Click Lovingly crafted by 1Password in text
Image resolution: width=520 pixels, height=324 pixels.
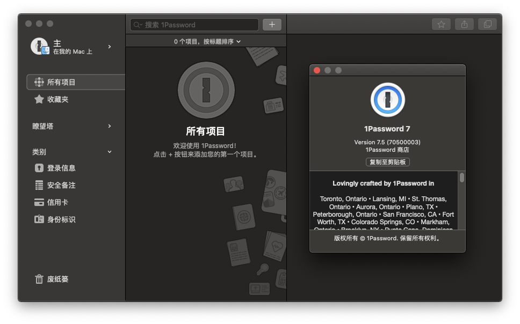point(384,183)
